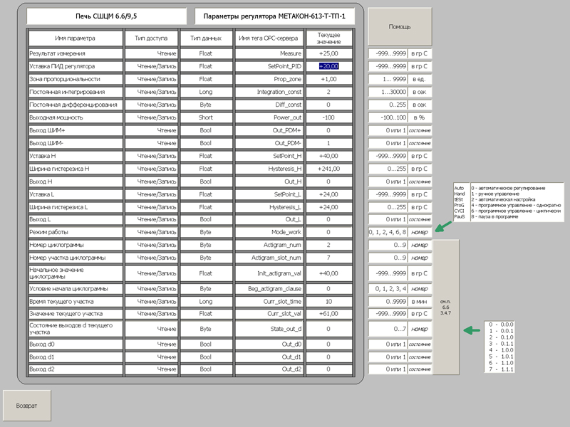Click Power_out value -100

point(329,117)
